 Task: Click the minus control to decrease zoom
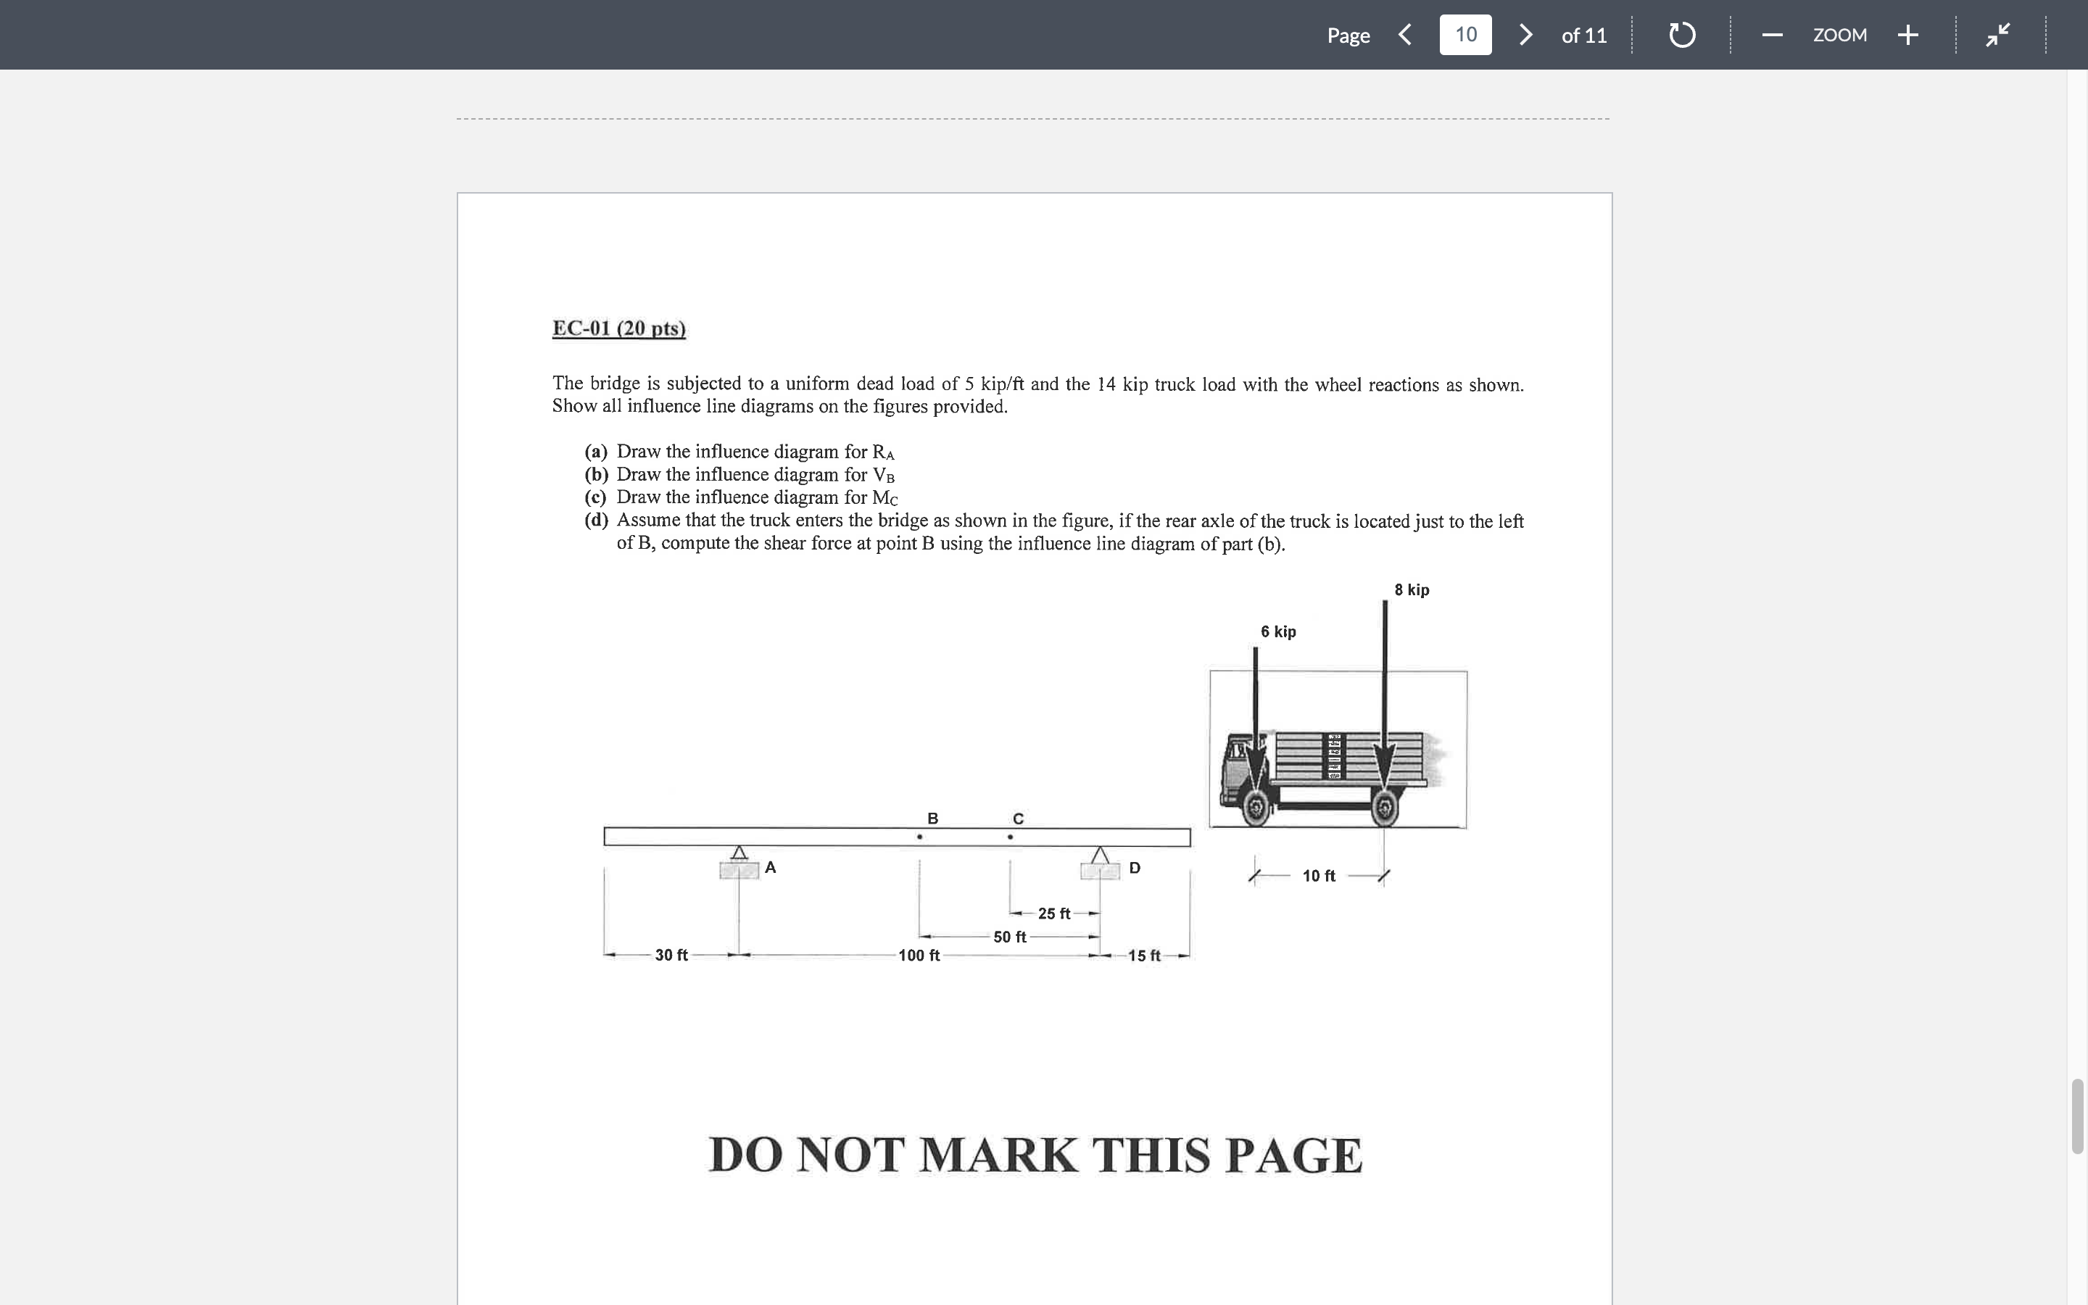(1771, 35)
